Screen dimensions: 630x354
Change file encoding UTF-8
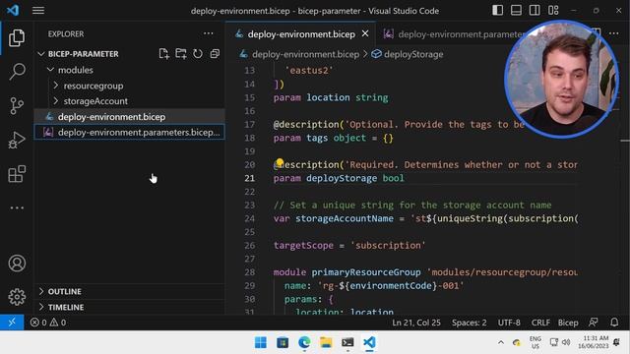coord(509,323)
